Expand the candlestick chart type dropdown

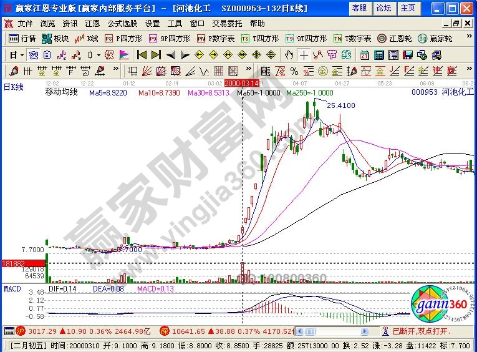(100, 54)
